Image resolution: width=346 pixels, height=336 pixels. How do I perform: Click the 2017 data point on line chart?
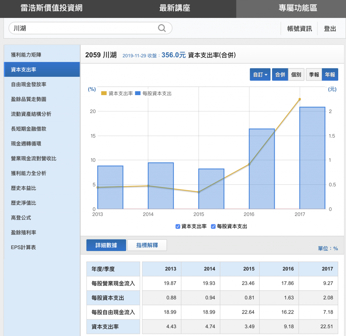pyautogui.click(x=299, y=99)
